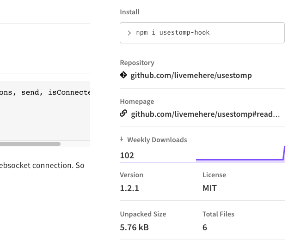
Task: Click the Homepage section label
Action: (137, 102)
